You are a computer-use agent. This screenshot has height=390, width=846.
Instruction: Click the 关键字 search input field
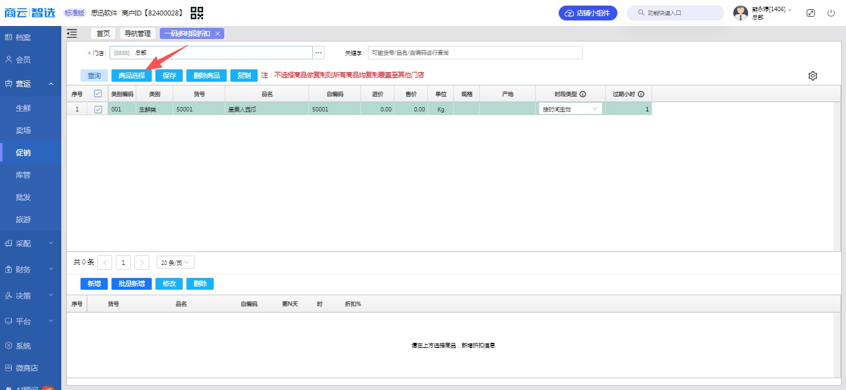coord(474,53)
